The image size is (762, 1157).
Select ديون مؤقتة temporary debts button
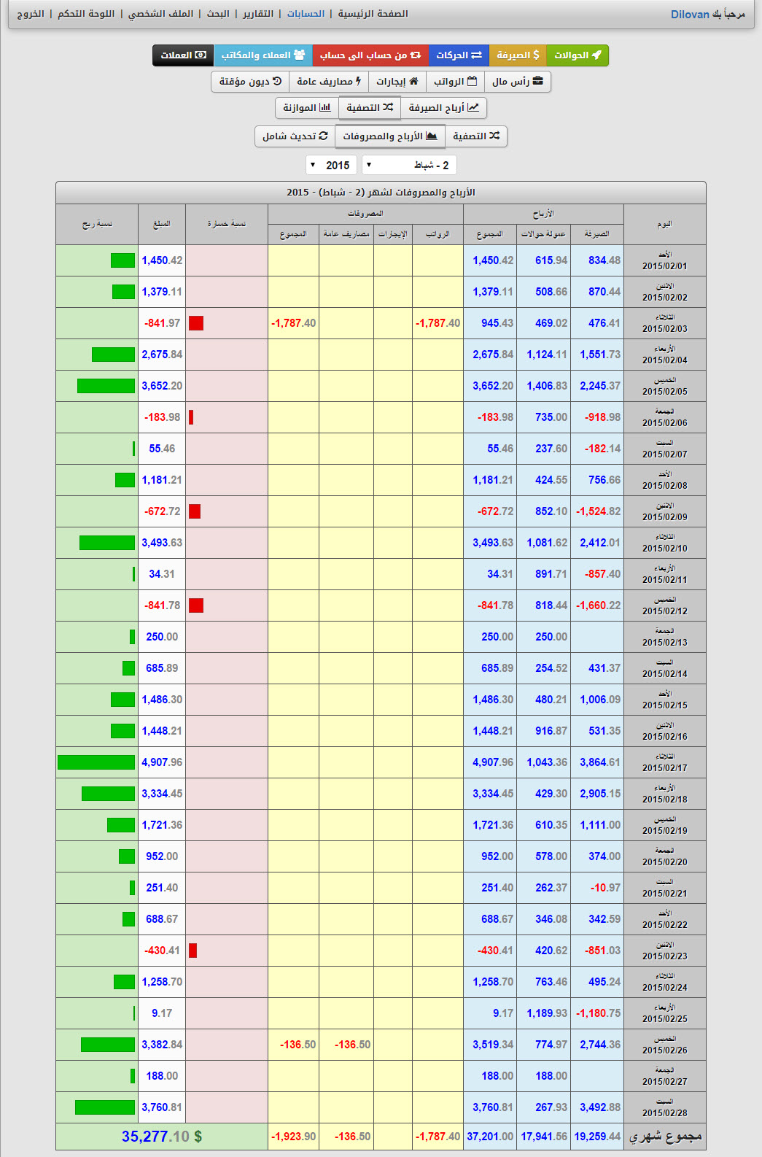coord(250,82)
